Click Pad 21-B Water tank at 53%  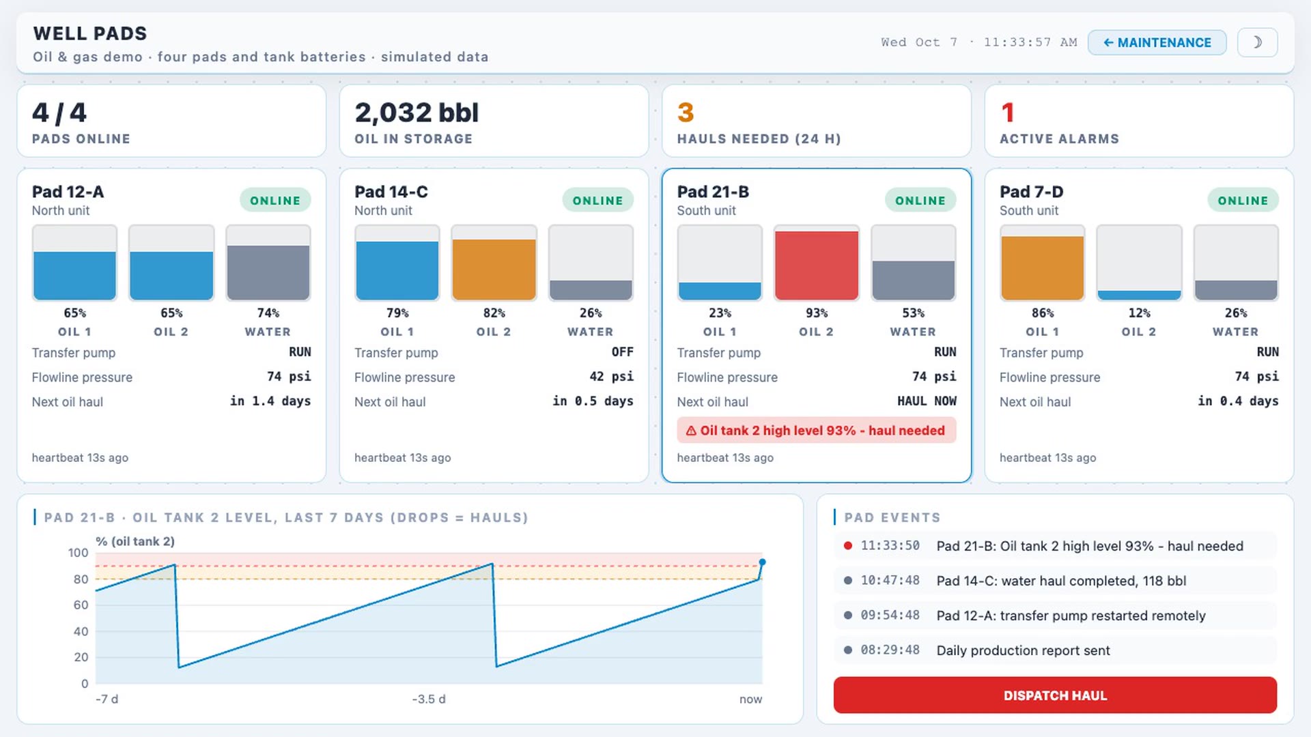pos(914,263)
